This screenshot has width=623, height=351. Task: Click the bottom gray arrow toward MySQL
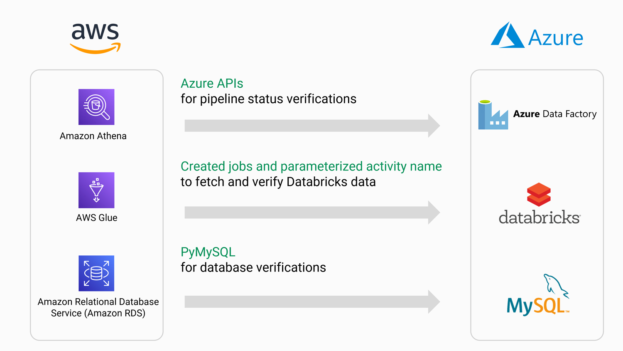(x=311, y=302)
